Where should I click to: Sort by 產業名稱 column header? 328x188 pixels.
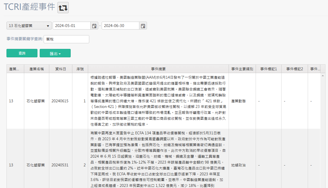point(36,69)
